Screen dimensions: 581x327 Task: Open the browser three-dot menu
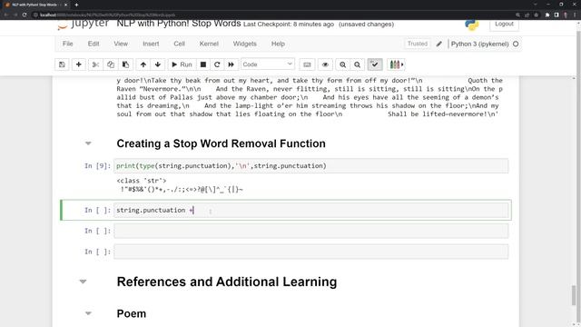(x=575, y=15)
